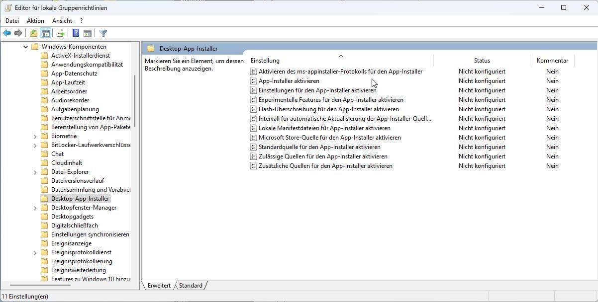The width and height of the screenshot is (598, 302).
Task: Click the Export list toolbar icon
Action: click(x=60, y=33)
